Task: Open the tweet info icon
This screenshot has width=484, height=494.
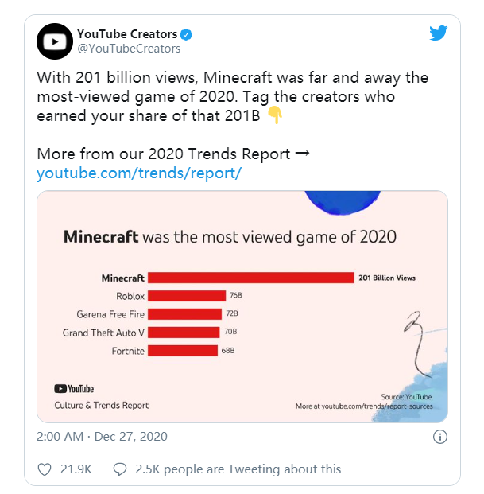Action: click(x=440, y=437)
